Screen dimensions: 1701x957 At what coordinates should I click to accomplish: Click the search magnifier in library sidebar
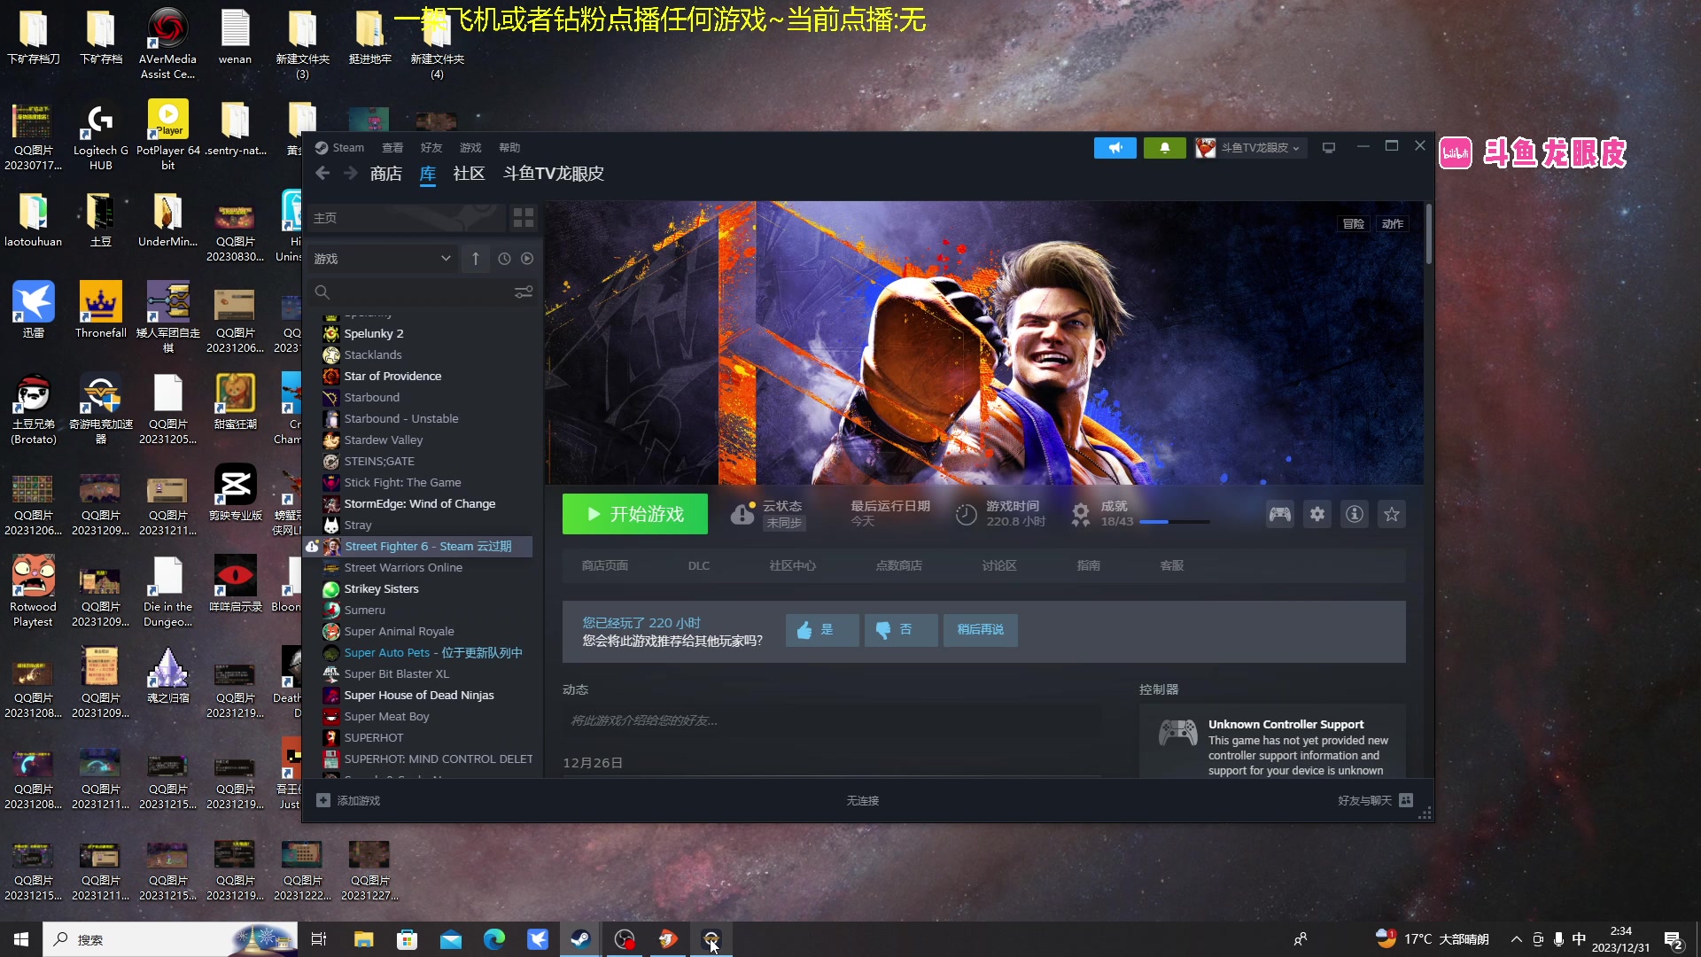click(x=321, y=292)
